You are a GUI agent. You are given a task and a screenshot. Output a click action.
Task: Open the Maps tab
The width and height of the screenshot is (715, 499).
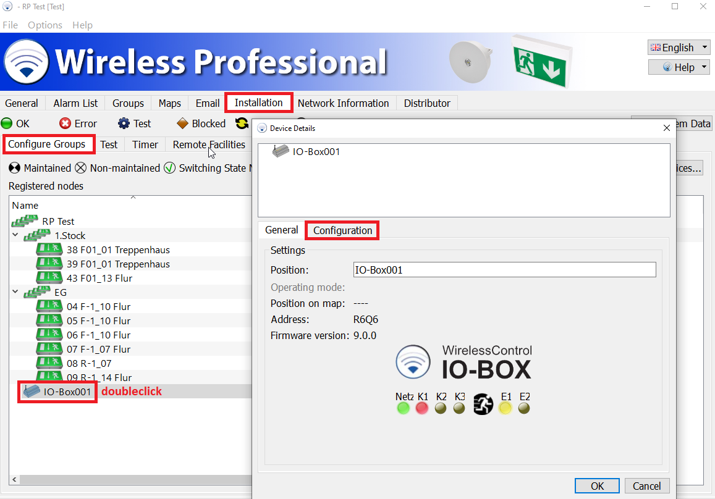click(x=169, y=104)
